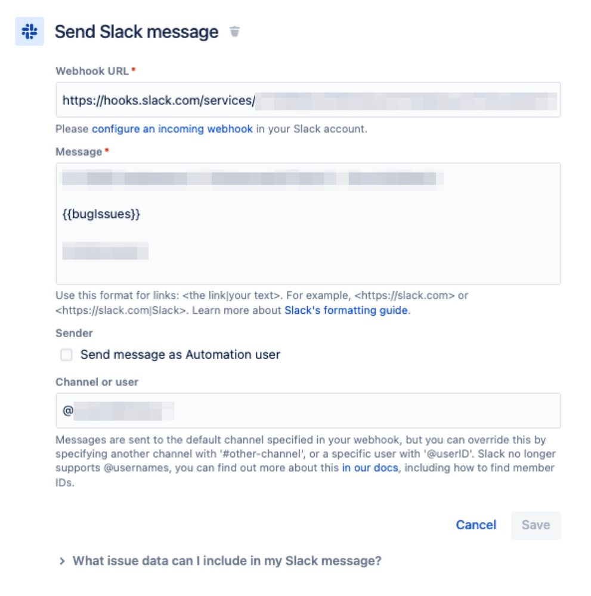Viewport: 591px width, 596px height.
Task: Click the Save button
Action: (536, 525)
